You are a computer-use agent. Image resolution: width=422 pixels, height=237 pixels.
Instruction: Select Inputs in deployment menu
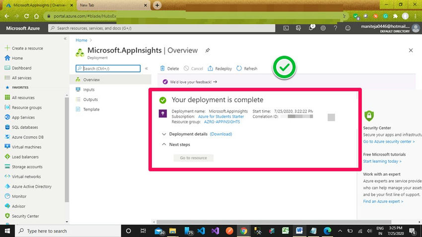[x=88, y=90]
